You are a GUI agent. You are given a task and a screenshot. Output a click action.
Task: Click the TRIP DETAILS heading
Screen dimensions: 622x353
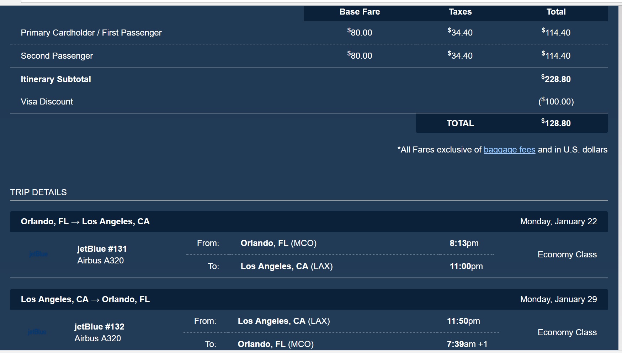click(38, 192)
